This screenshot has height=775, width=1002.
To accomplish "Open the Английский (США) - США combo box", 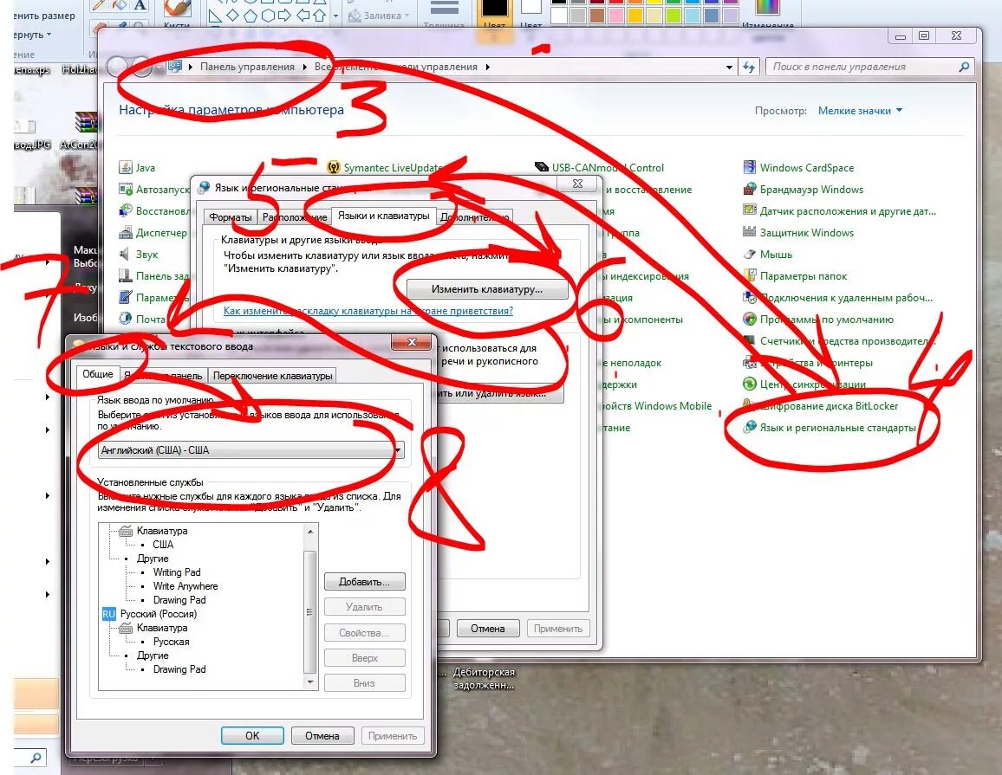I will click(250, 450).
